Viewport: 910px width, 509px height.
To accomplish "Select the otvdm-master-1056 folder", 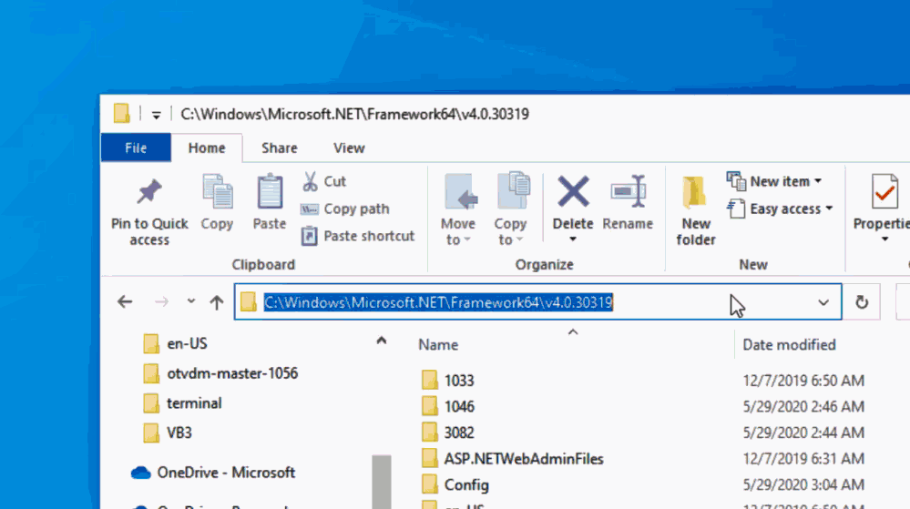I will 220,373.
